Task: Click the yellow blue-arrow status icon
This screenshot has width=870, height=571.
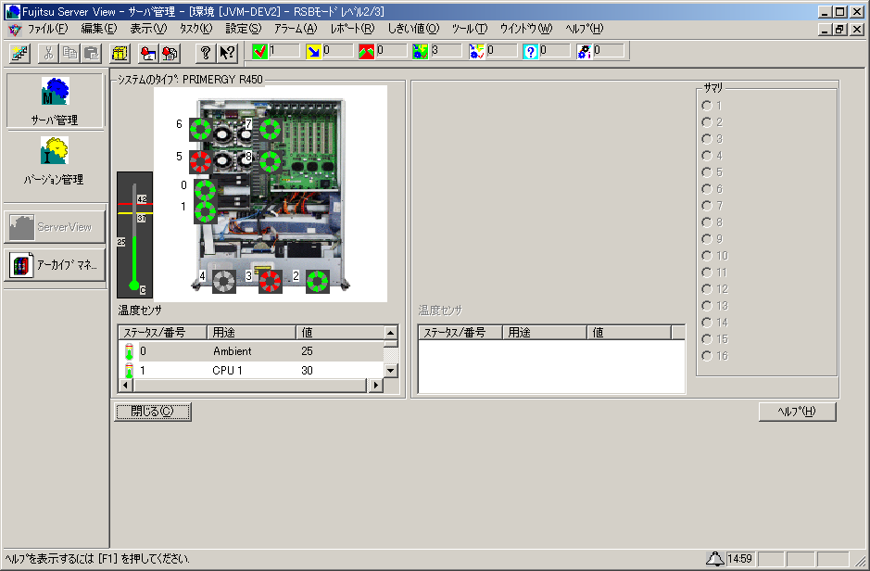Action: tap(313, 52)
